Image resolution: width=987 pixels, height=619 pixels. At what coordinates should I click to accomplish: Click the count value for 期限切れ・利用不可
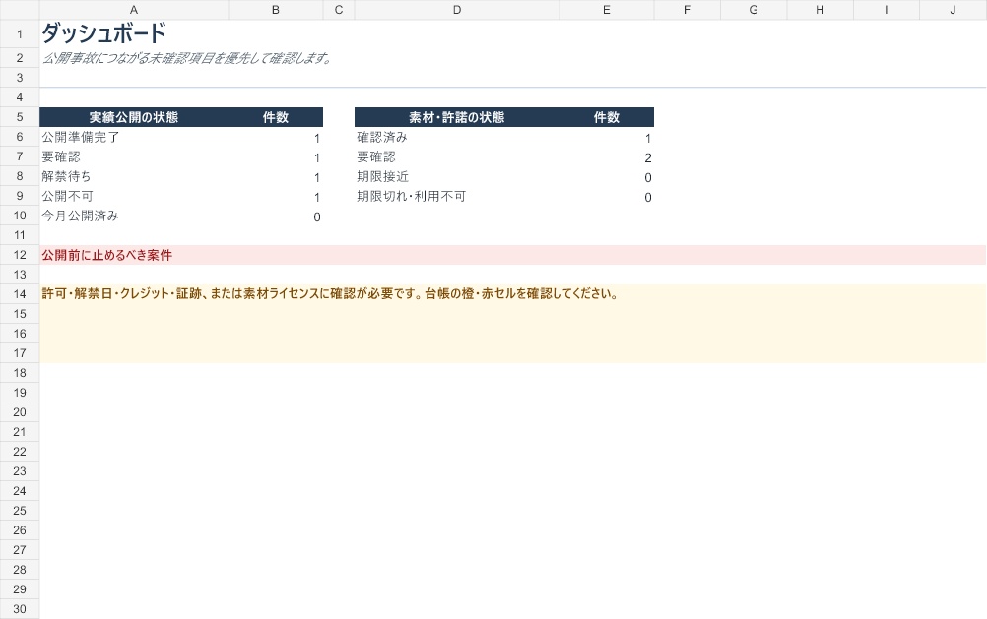[606, 197]
